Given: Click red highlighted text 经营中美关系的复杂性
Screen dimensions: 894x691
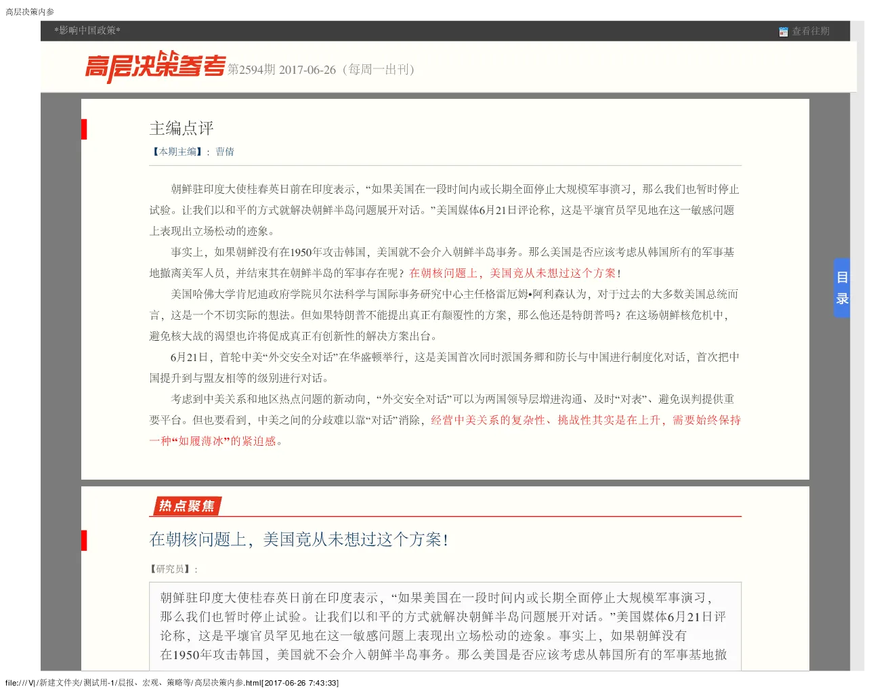Looking at the screenshot, I should point(488,420).
